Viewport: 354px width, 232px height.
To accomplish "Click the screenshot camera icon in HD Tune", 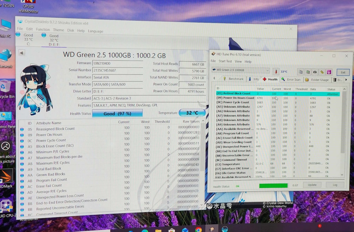I will (315, 72).
